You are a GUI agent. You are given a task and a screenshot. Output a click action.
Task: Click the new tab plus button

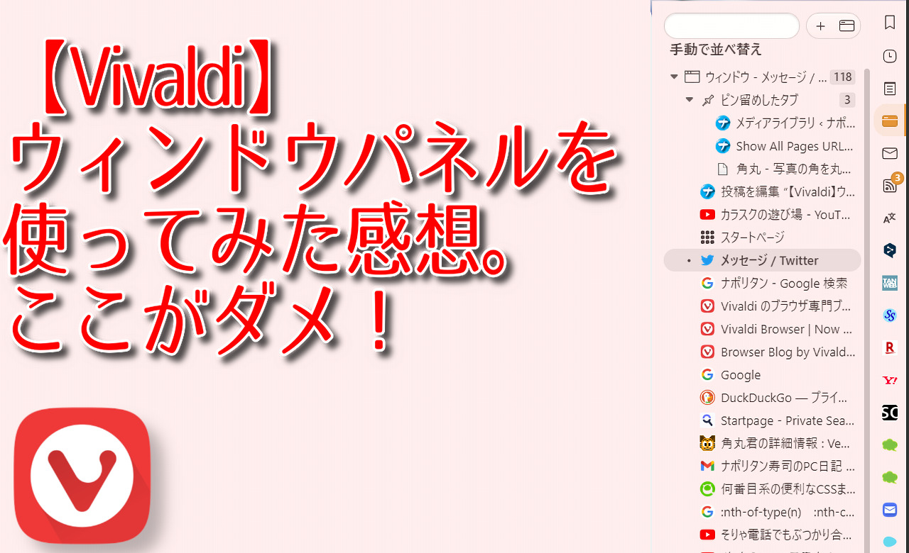click(820, 26)
